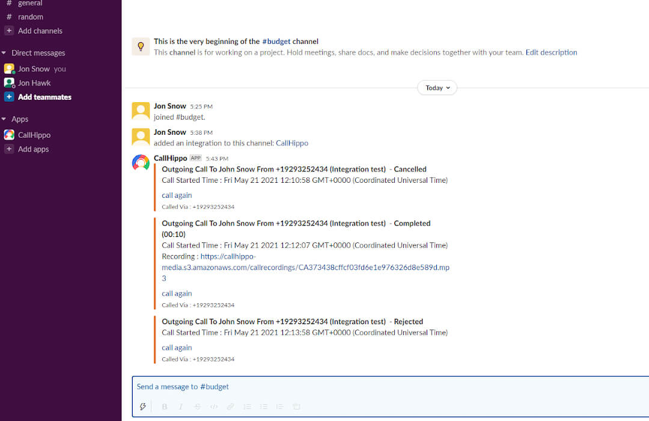This screenshot has width=649, height=421.
Task: Apply blockquote formatting in the composer
Action: click(x=280, y=407)
